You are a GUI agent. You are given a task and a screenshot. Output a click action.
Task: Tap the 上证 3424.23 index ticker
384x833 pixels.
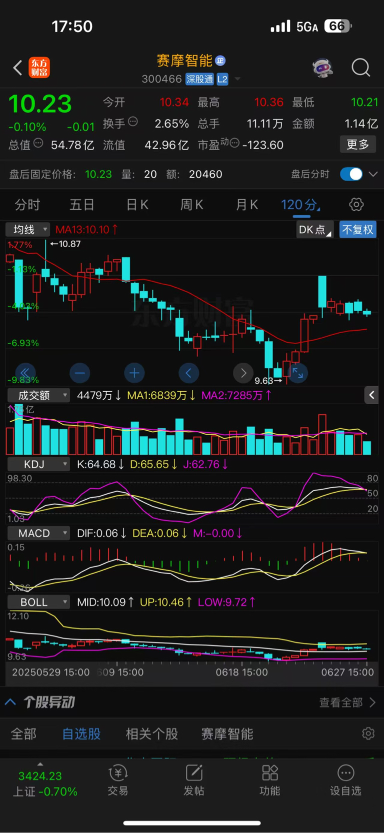click(45, 783)
